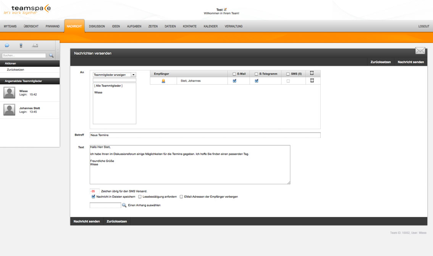Select [ Alle Teammitglieder ] in list
Image resolution: width=433 pixels, height=256 pixels.
point(108,86)
